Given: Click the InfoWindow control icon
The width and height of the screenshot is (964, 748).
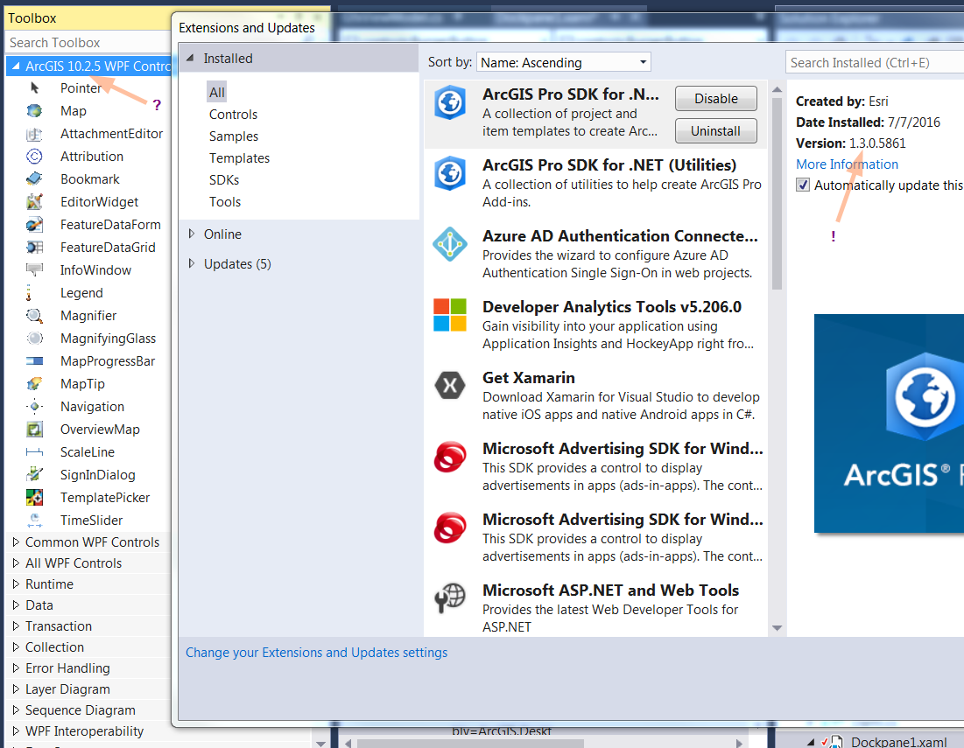Looking at the screenshot, I should coord(34,269).
